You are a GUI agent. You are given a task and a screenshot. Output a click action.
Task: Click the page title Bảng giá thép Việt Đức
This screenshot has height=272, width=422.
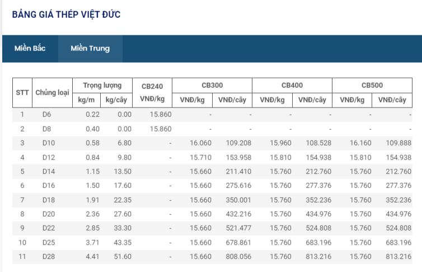(x=66, y=14)
